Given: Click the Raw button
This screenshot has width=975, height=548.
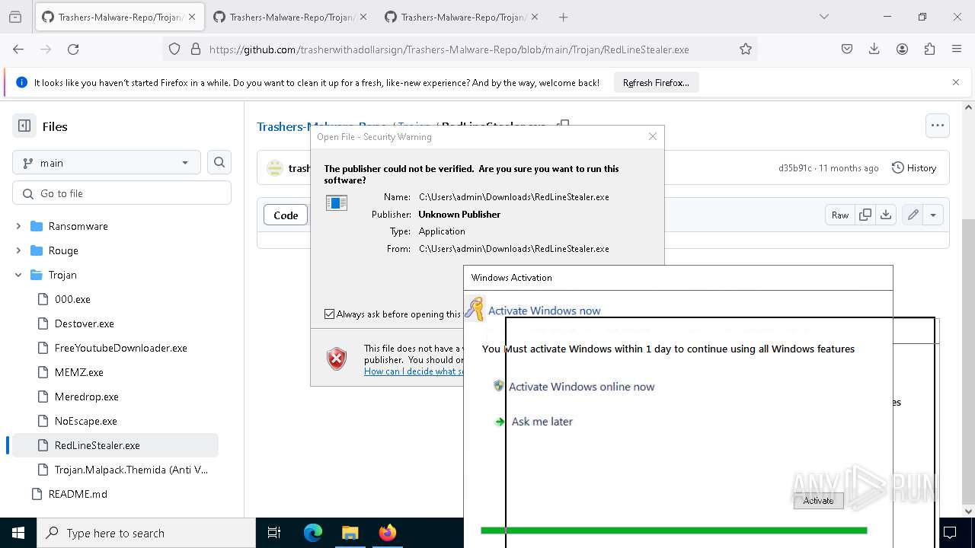Looking at the screenshot, I should (x=840, y=215).
